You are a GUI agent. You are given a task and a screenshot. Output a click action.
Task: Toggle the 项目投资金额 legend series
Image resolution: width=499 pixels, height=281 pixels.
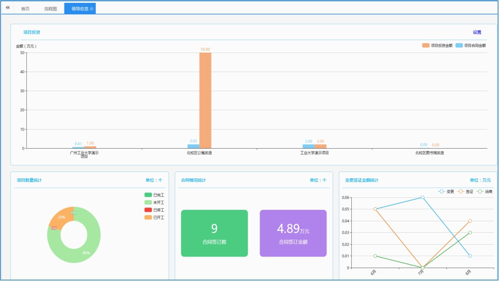pos(426,45)
